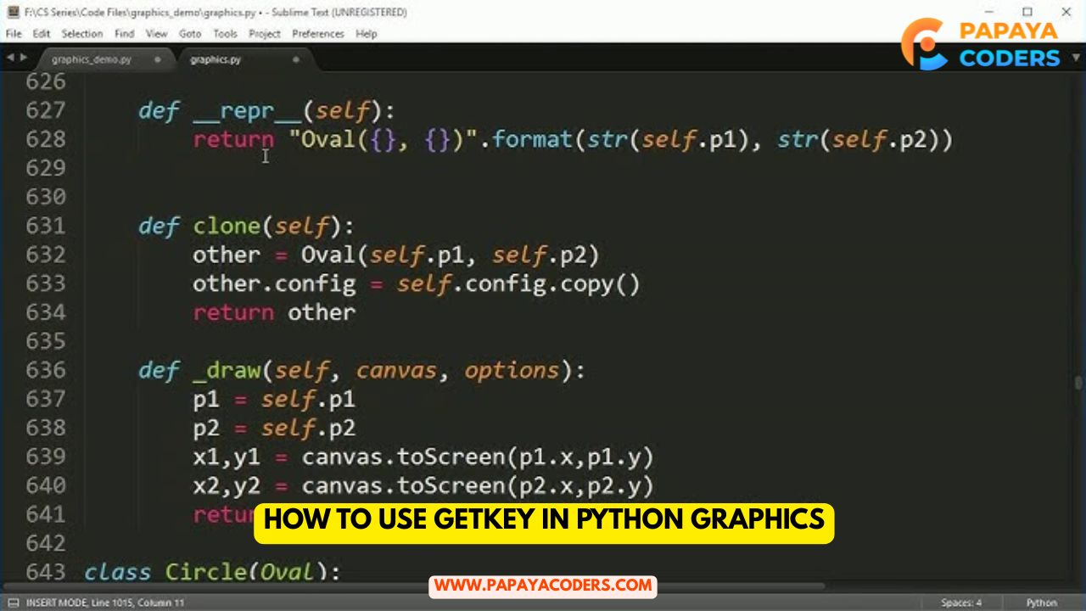The image size is (1086, 611).
Task: Select the graphics.py tab
Action: coord(216,60)
